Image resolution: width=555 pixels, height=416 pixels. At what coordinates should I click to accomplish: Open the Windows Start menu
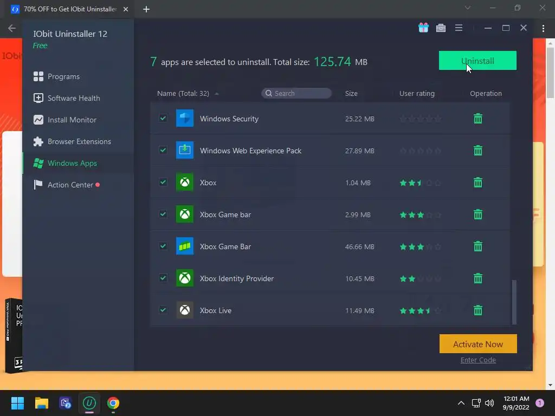pyautogui.click(x=17, y=403)
